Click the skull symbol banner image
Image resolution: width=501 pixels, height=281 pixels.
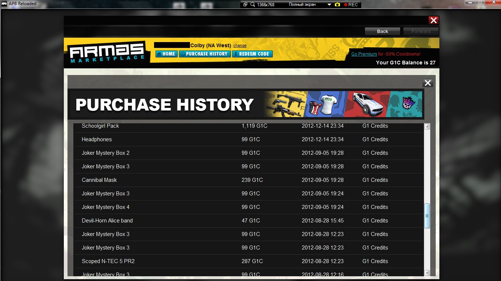(x=406, y=104)
